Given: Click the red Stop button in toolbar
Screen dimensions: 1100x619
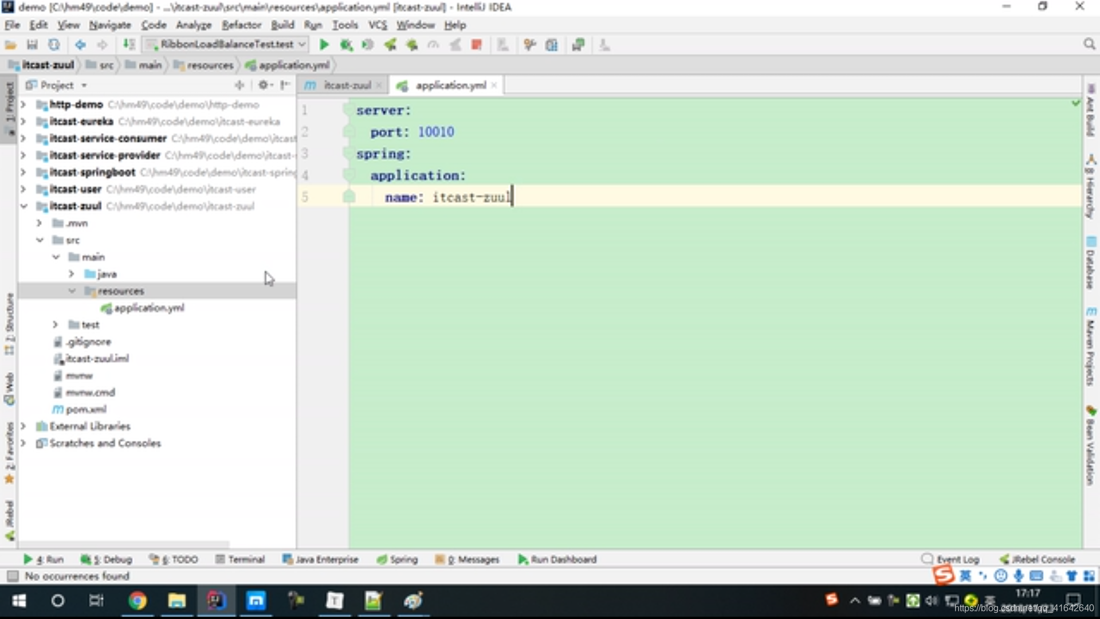Looking at the screenshot, I should pyautogui.click(x=476, y=45).
